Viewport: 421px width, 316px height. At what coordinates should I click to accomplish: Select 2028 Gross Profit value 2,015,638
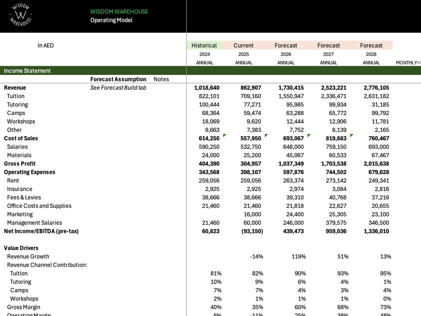pos(376,163)
